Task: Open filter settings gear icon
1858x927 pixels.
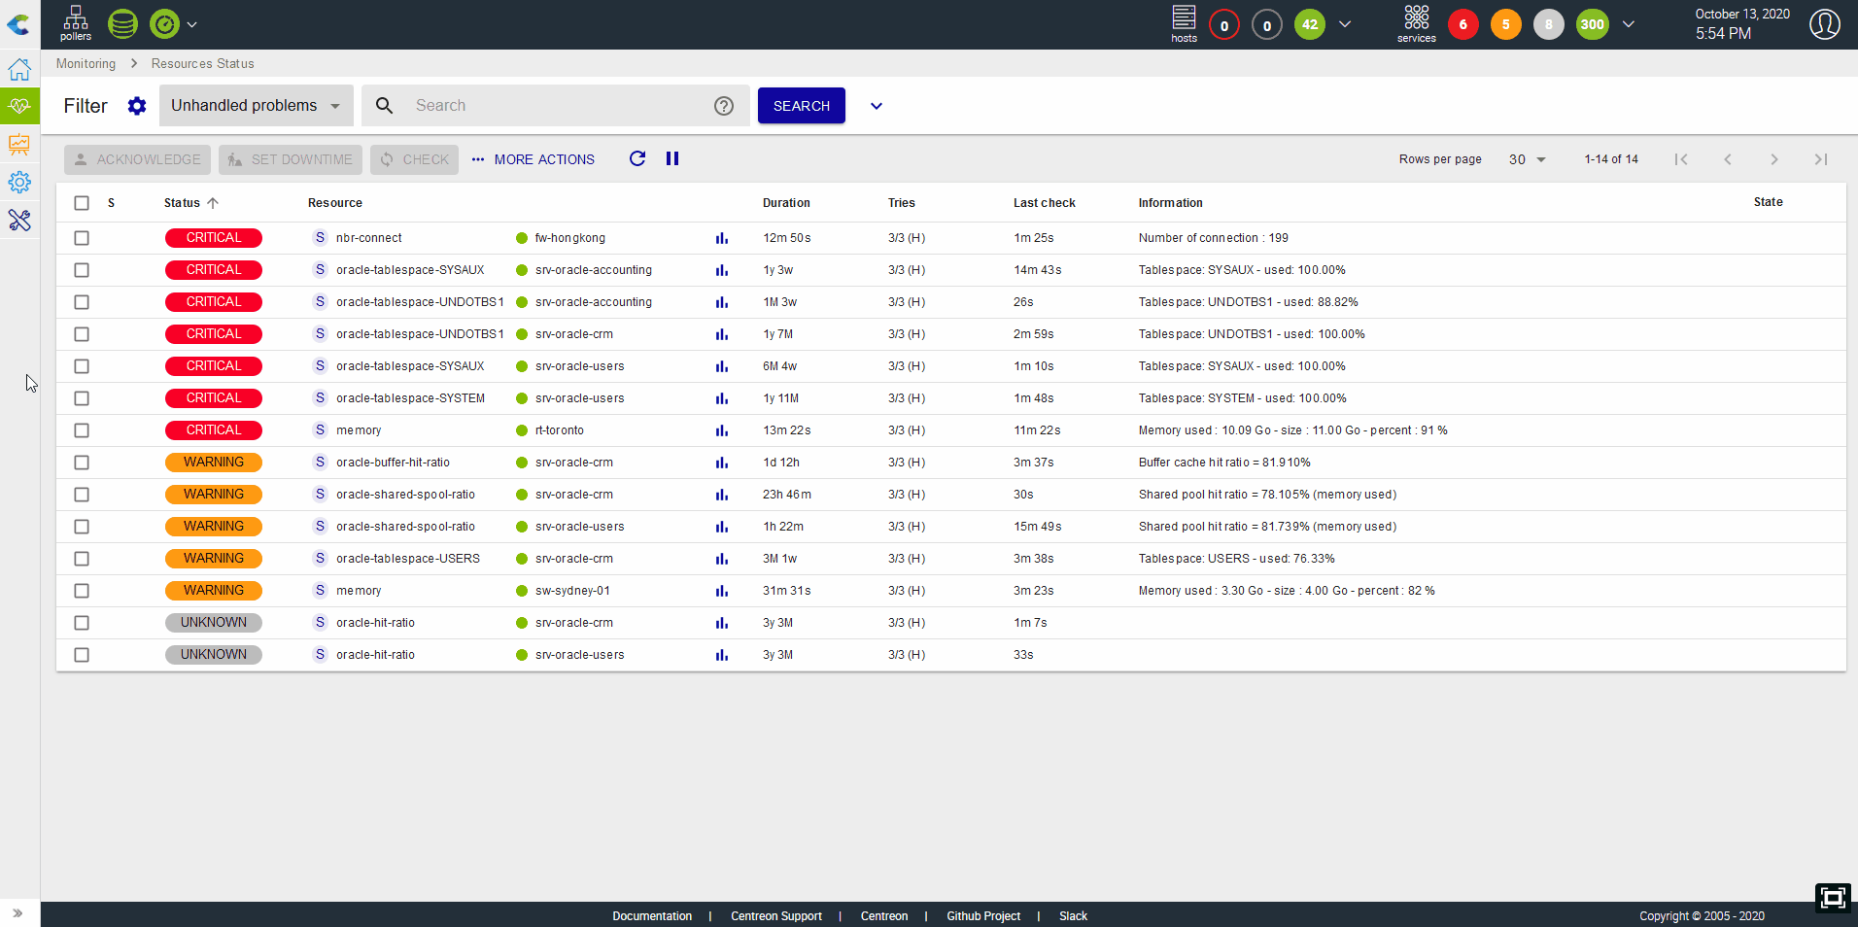Action: coord(137,106)
